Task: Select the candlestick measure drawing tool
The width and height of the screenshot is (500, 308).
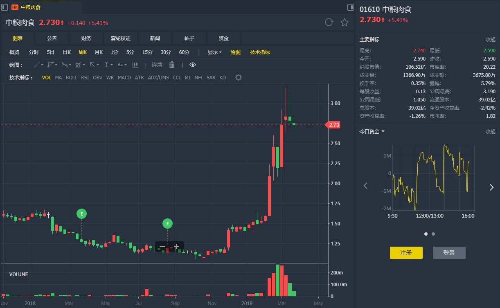Action: pos(135,65)
